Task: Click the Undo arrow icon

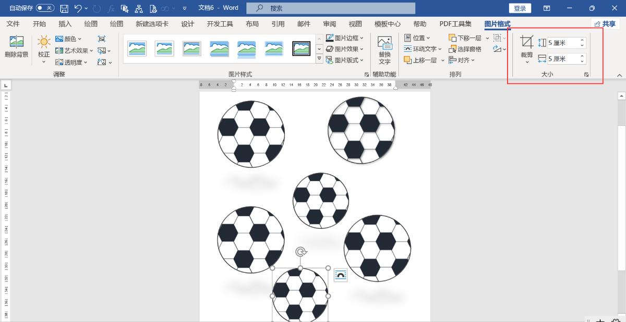Action: (x=78, y=8)
